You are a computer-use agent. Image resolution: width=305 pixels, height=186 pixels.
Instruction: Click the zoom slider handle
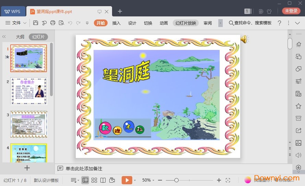point(176,180)
